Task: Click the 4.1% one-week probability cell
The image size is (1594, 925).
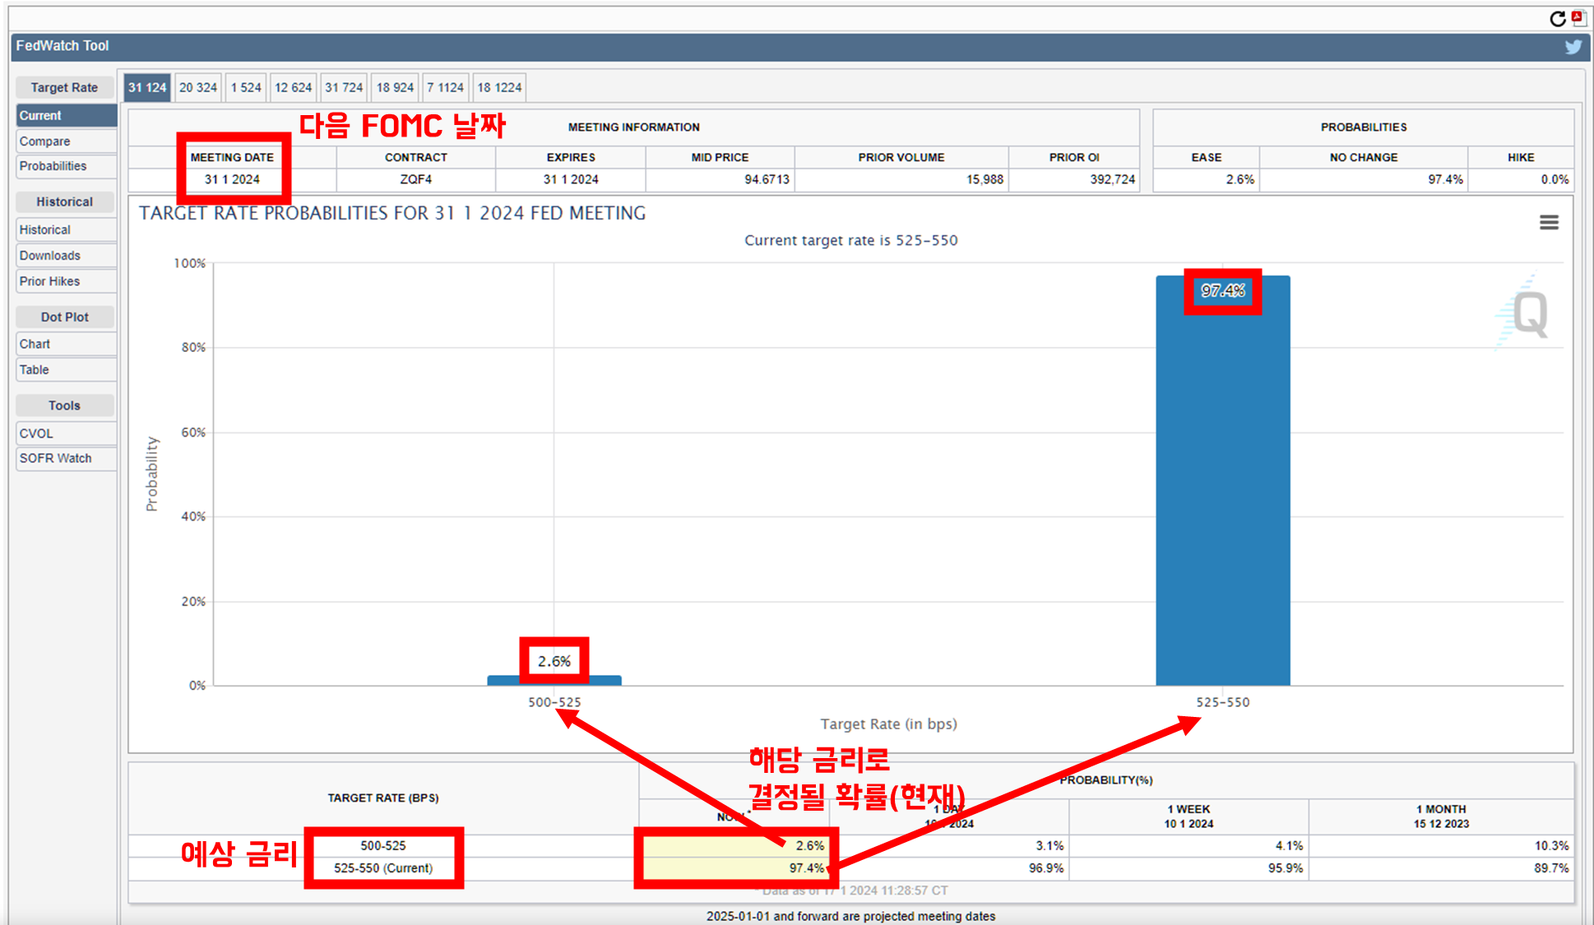Action: [1189, 846]
